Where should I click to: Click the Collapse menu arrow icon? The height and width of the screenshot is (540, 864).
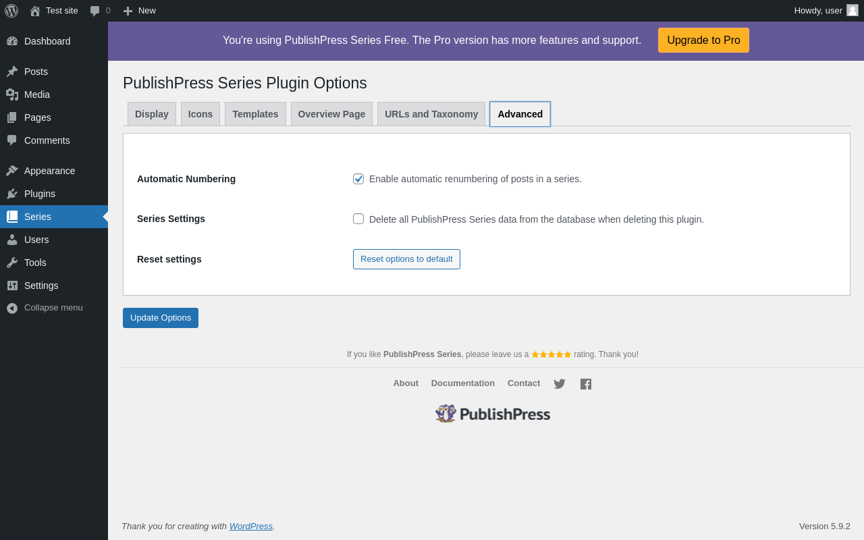(x=12, y=308)
